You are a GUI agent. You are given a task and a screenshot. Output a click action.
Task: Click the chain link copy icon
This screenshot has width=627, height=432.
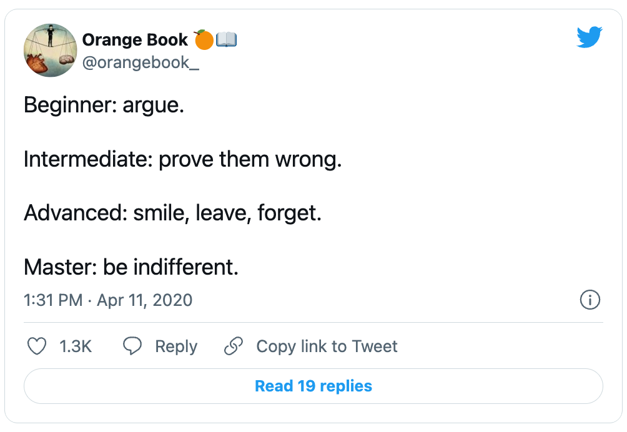point(233,346)
